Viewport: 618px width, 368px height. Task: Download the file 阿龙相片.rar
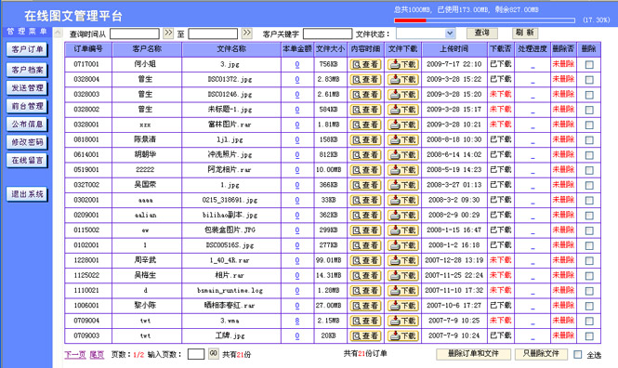pos(402,170)
